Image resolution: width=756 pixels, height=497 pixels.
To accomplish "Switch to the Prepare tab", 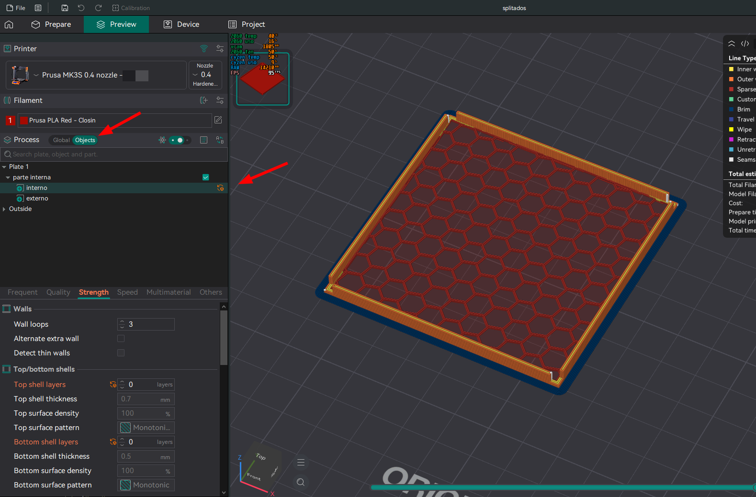I will [x=51, y=24].
